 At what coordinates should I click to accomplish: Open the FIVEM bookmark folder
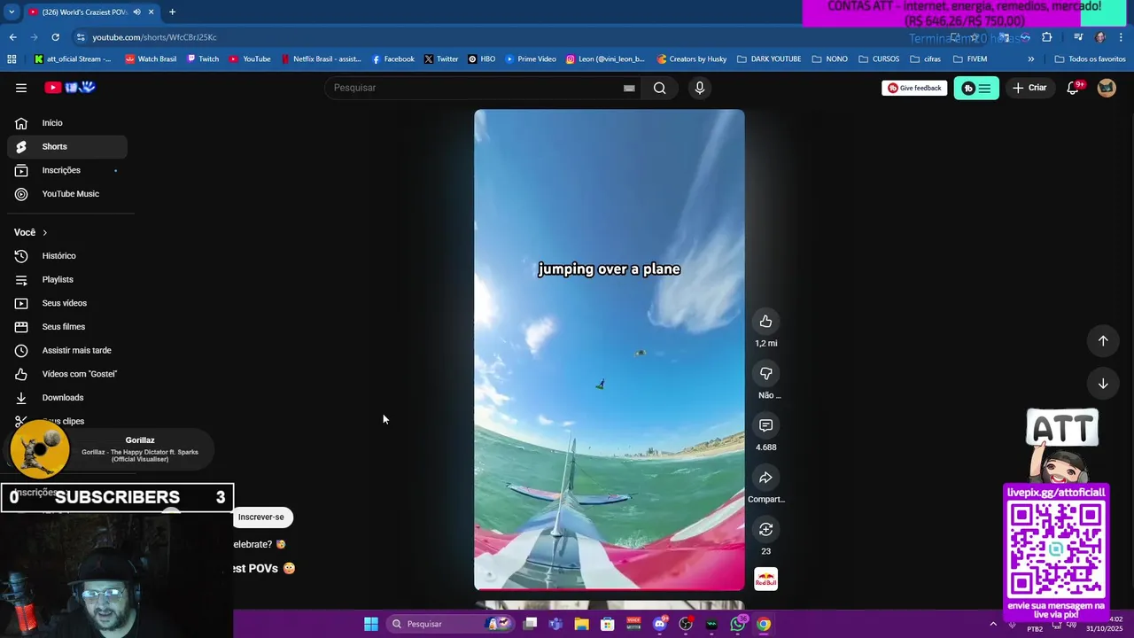point(970,59)
